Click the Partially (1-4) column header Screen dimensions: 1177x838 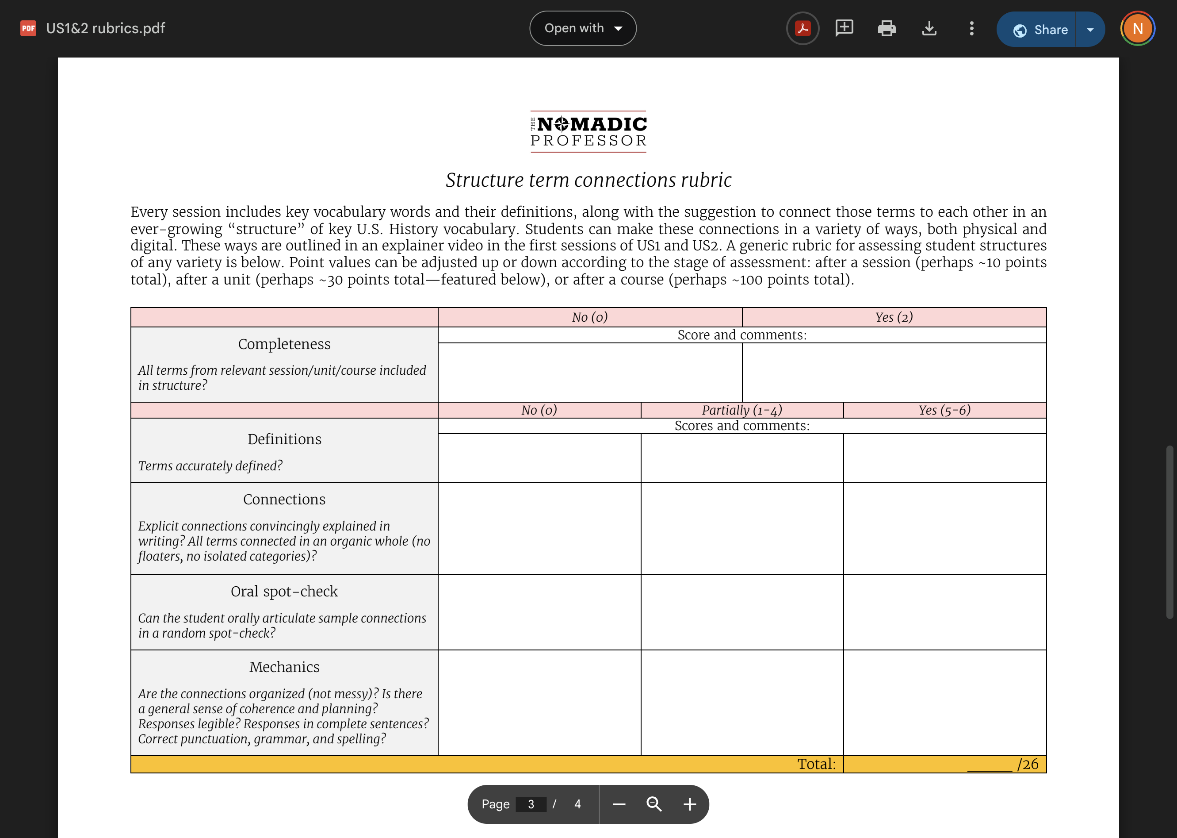(742, 410)
